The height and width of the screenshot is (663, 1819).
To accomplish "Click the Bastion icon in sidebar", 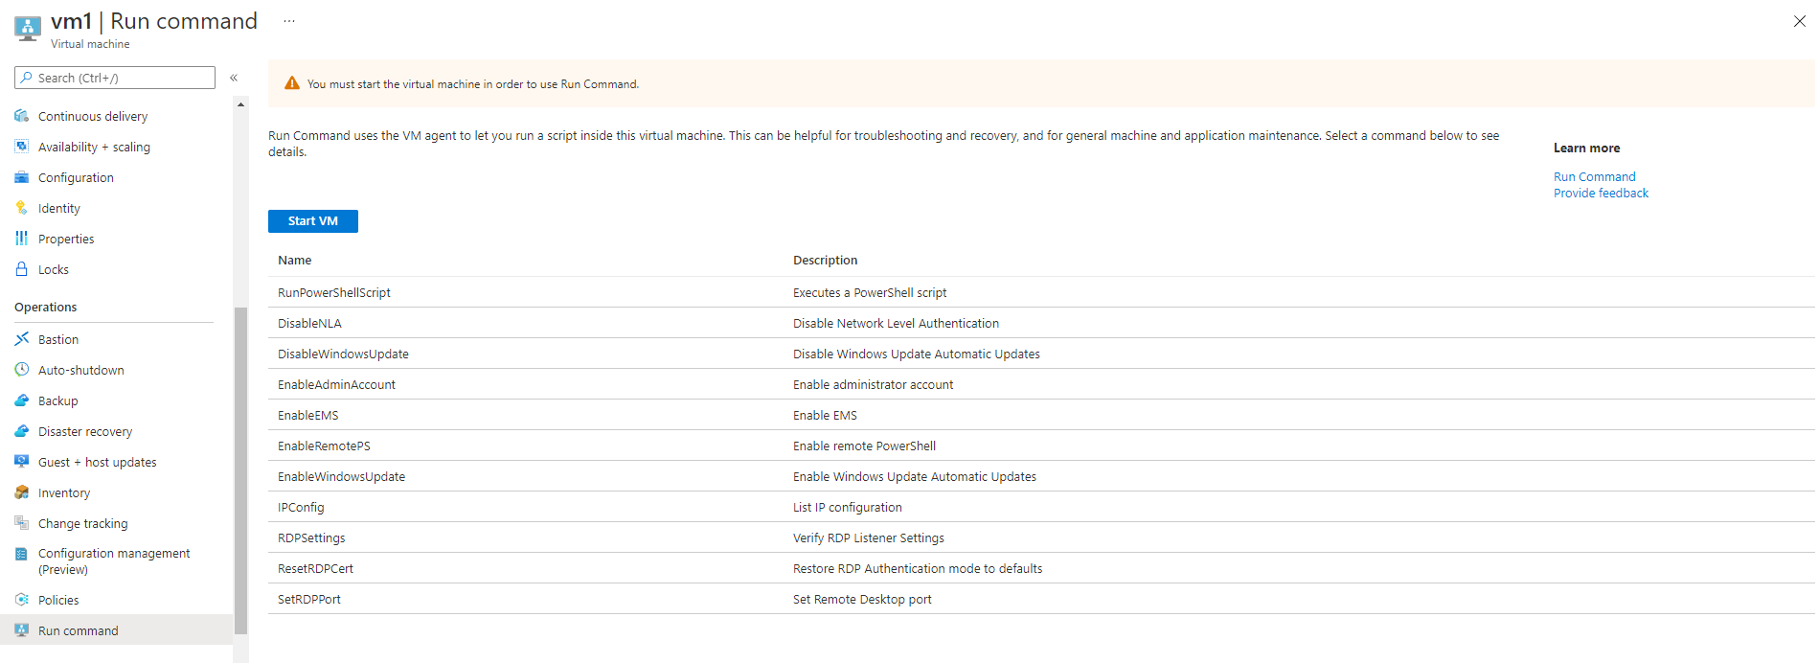I will coord(22,339).
